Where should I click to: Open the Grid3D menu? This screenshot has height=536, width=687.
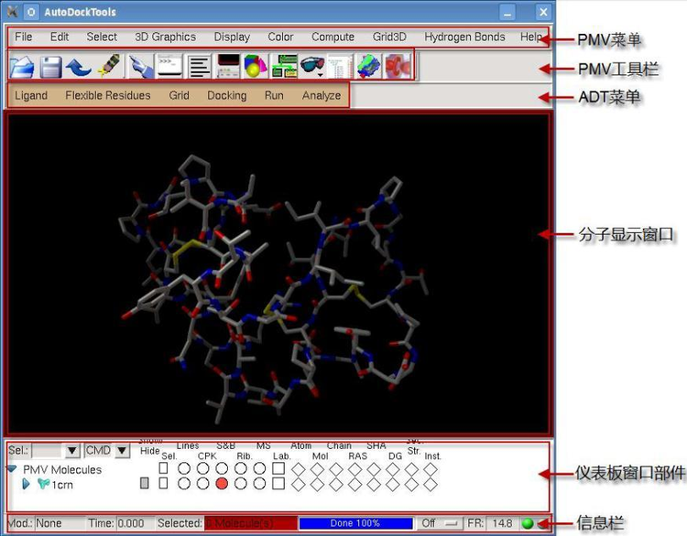coord(389,37)
